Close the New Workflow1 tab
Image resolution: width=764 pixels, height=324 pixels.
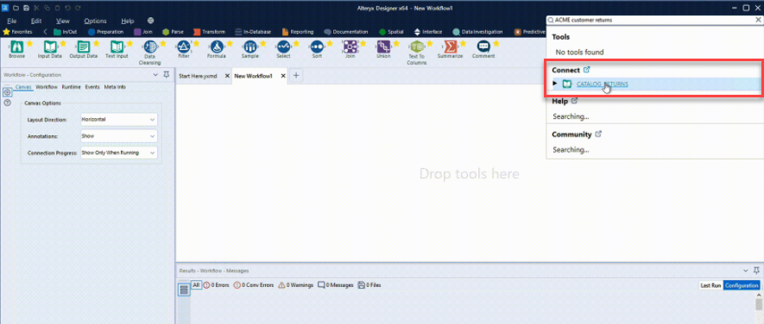(x=282, y=76)
